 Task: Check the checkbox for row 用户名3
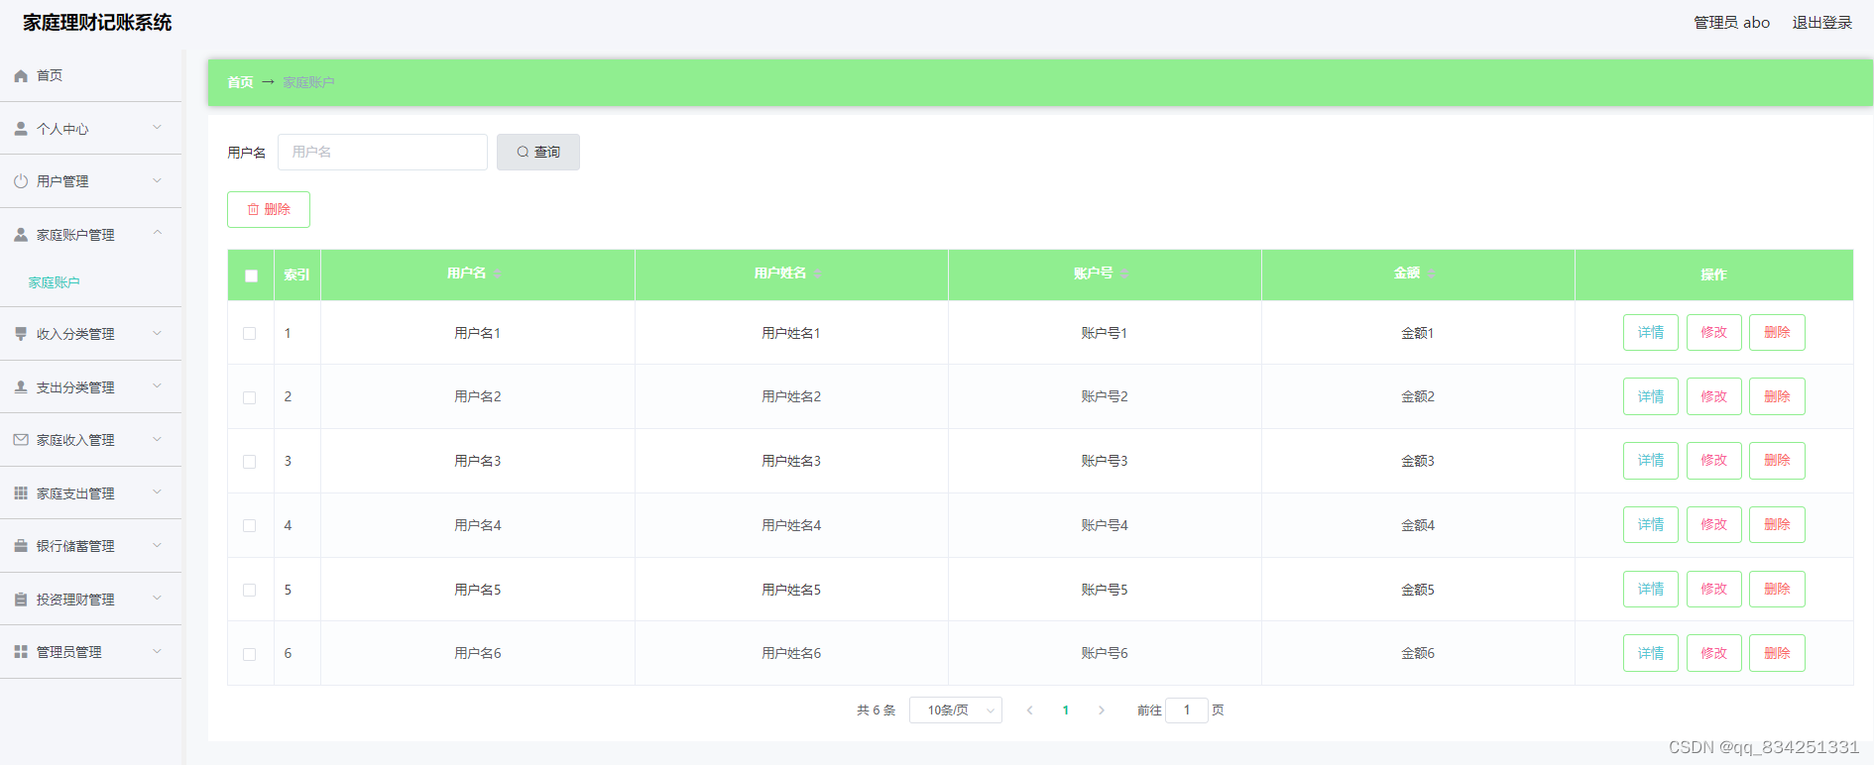[x=250, y=462]
